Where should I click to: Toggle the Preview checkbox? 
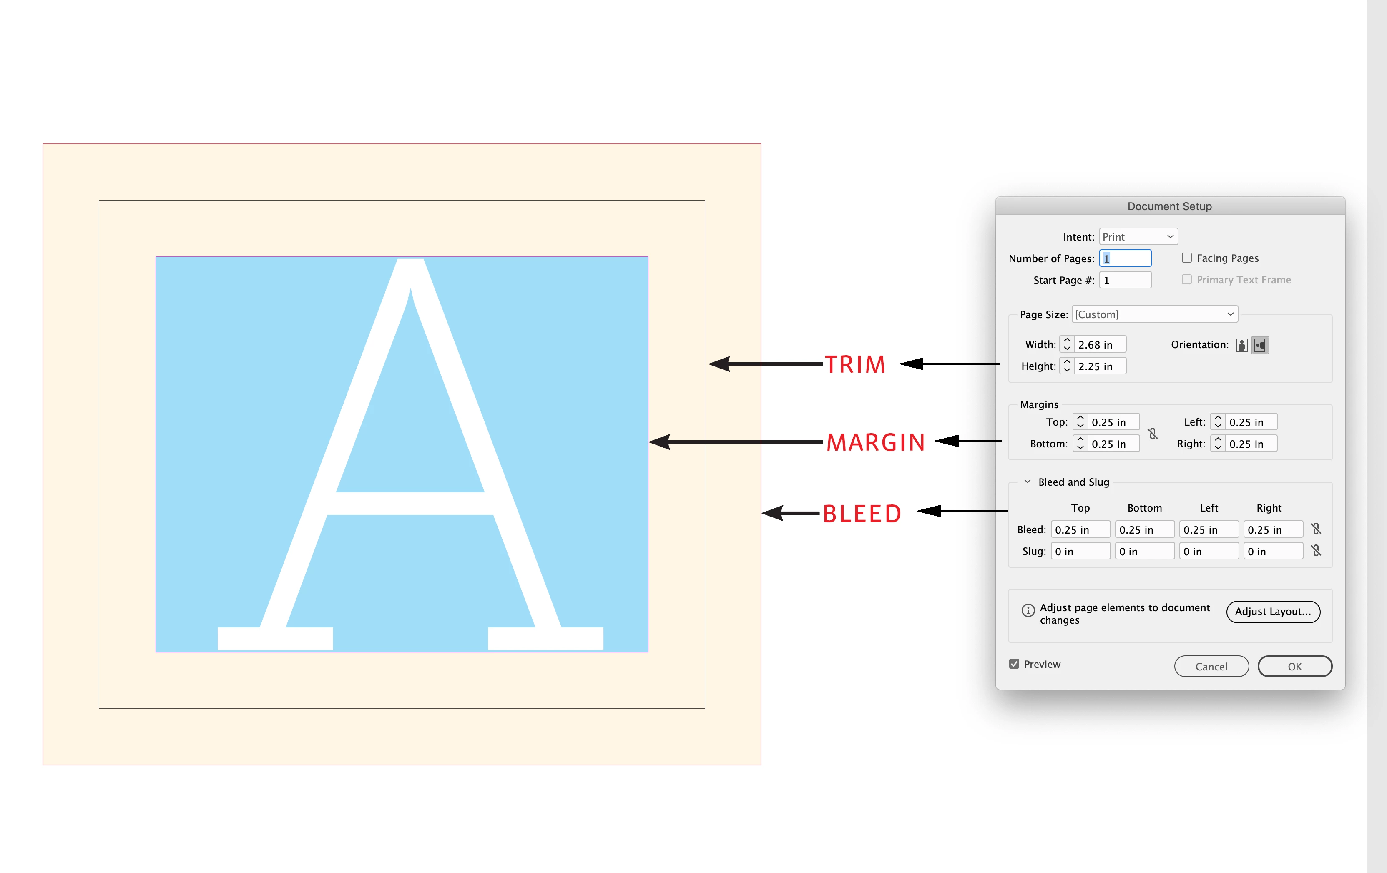pyautogui.click(x=1014, y=664)
